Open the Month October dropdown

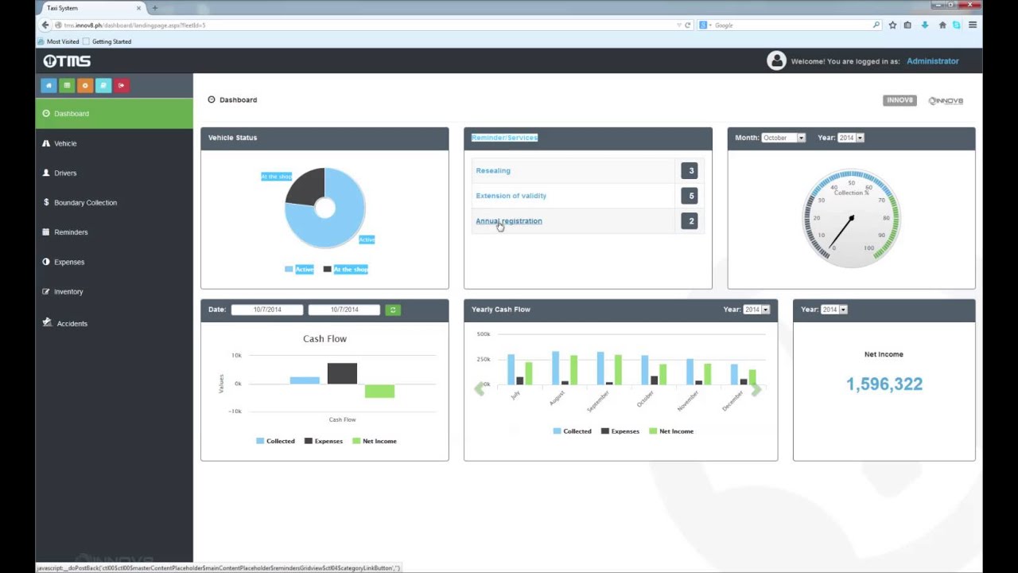[x=783, y=138]
